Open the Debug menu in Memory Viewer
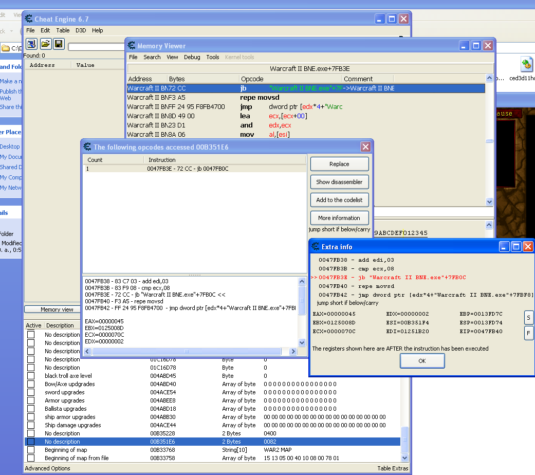This screenshot has width=535, height=475. click(192, 57)
